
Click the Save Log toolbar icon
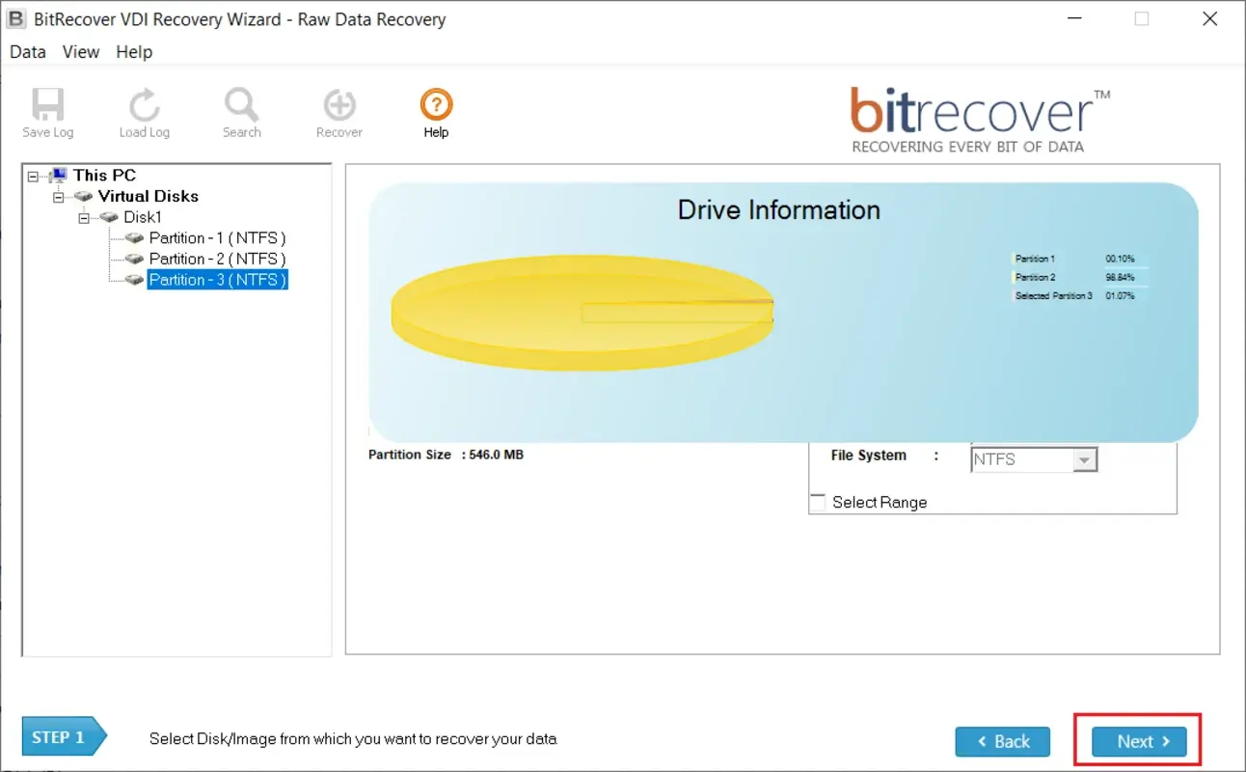(x=47, y=109)
